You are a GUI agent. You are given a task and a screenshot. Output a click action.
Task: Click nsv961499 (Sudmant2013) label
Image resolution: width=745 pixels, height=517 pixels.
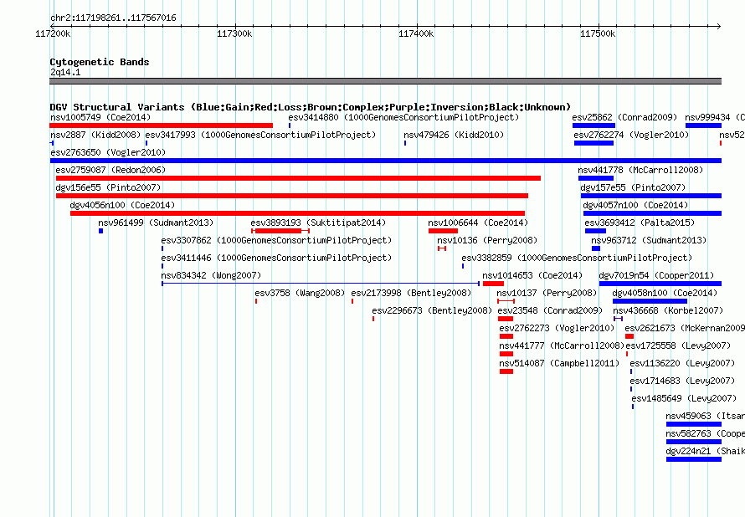[x=156, y=223]
